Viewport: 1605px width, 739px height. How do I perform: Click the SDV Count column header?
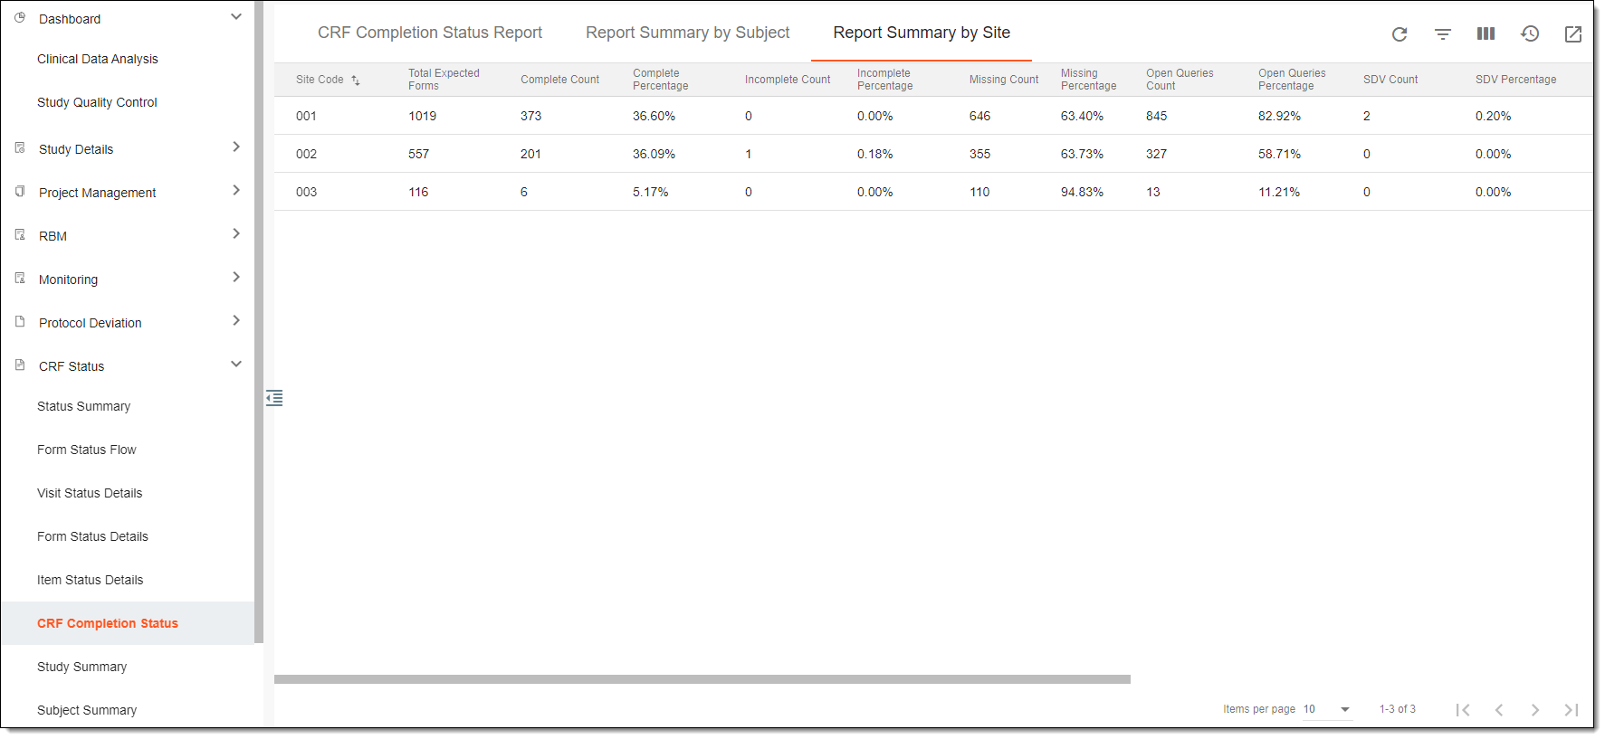click(x=1390, y=80)
